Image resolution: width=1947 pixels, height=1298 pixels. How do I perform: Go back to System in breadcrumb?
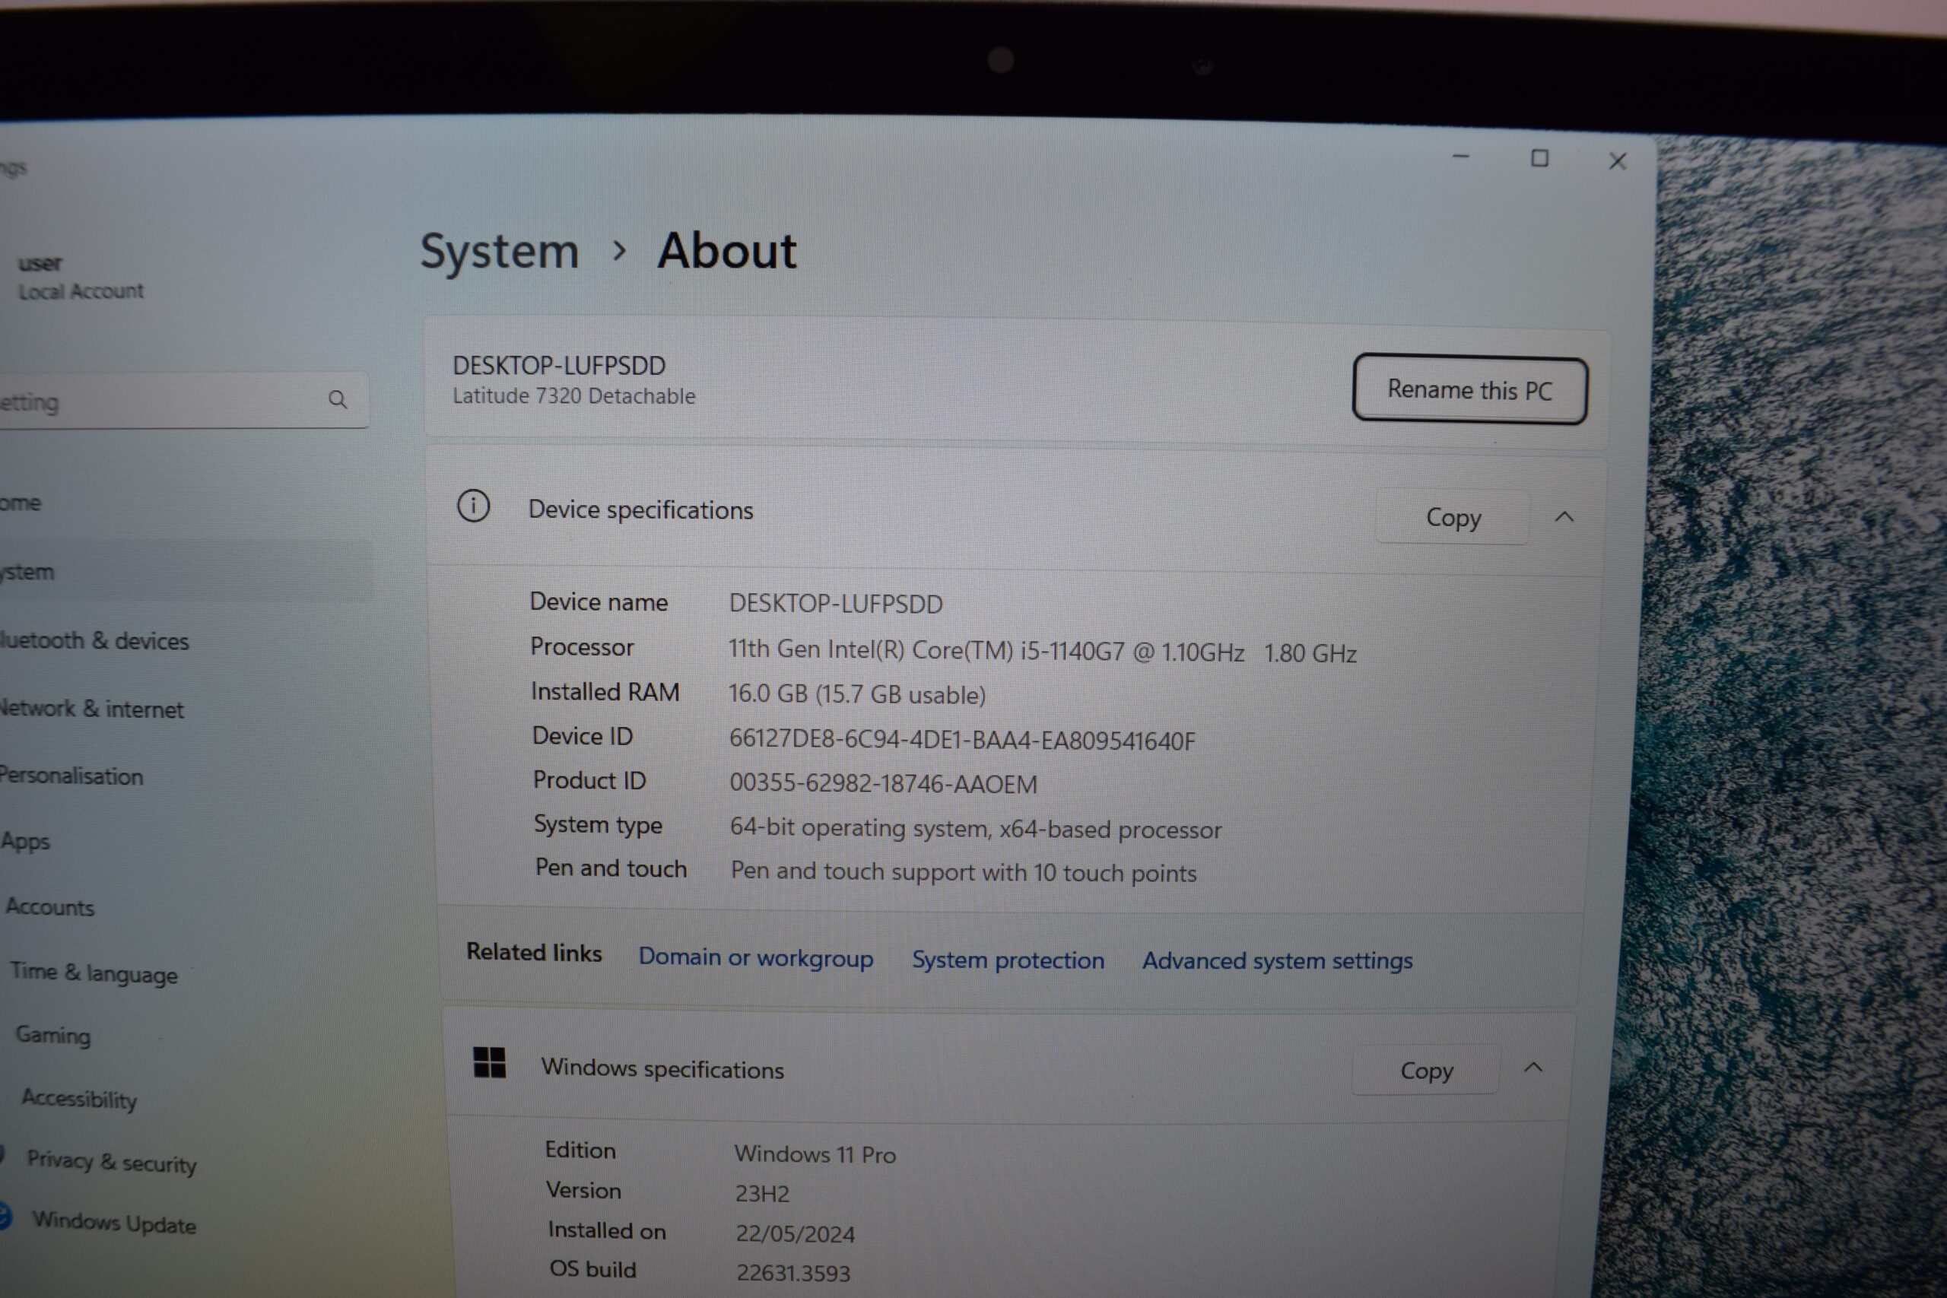[x=499, y=251]
